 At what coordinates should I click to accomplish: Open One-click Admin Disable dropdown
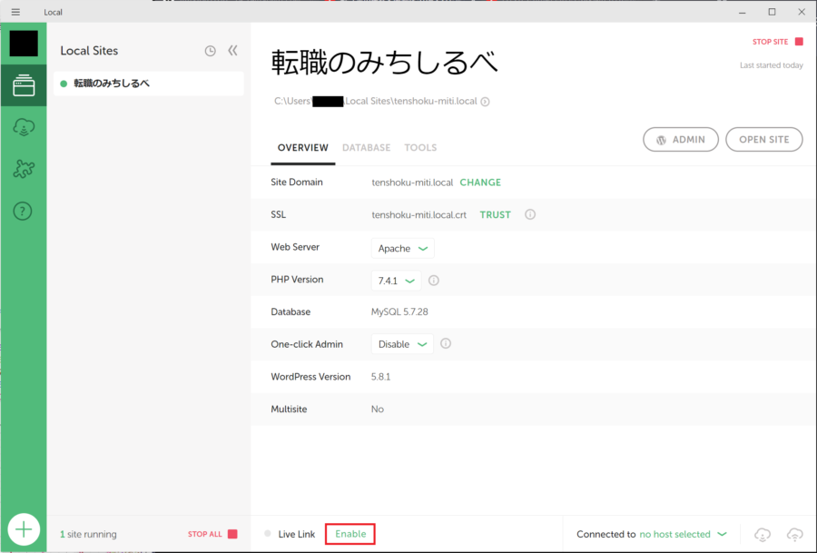[x=402, y=344]
